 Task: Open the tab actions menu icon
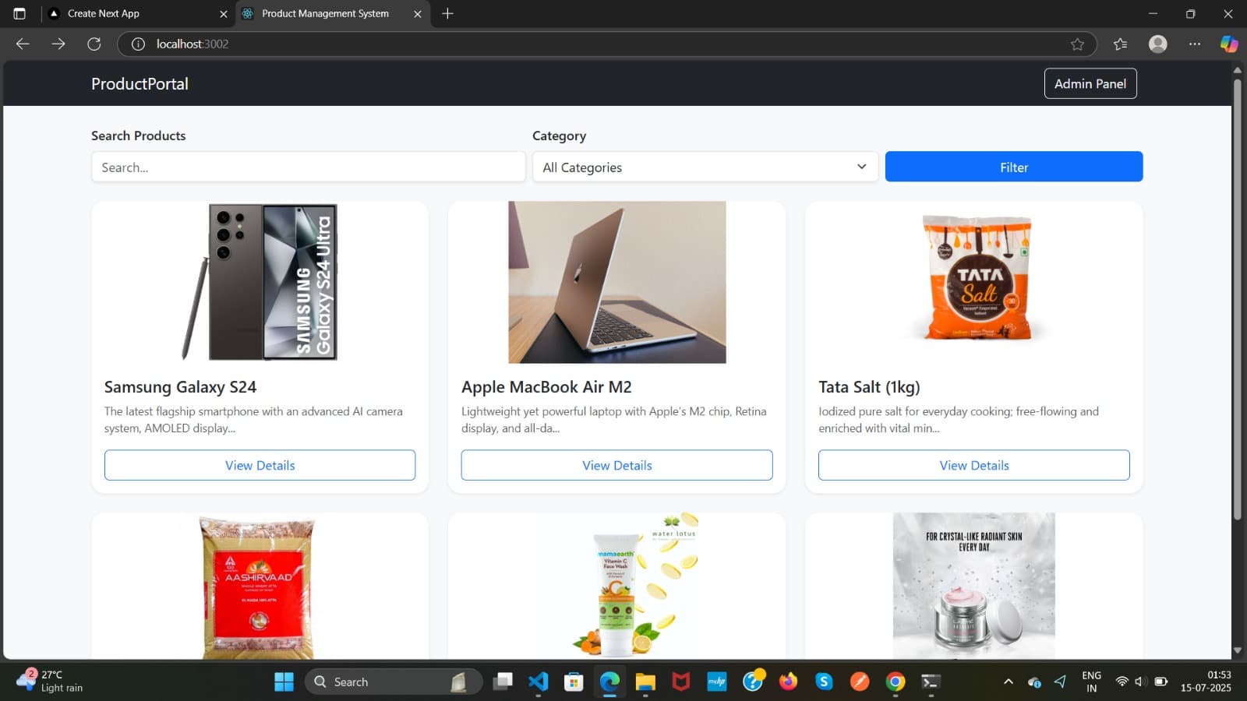(x=19, y=13)
